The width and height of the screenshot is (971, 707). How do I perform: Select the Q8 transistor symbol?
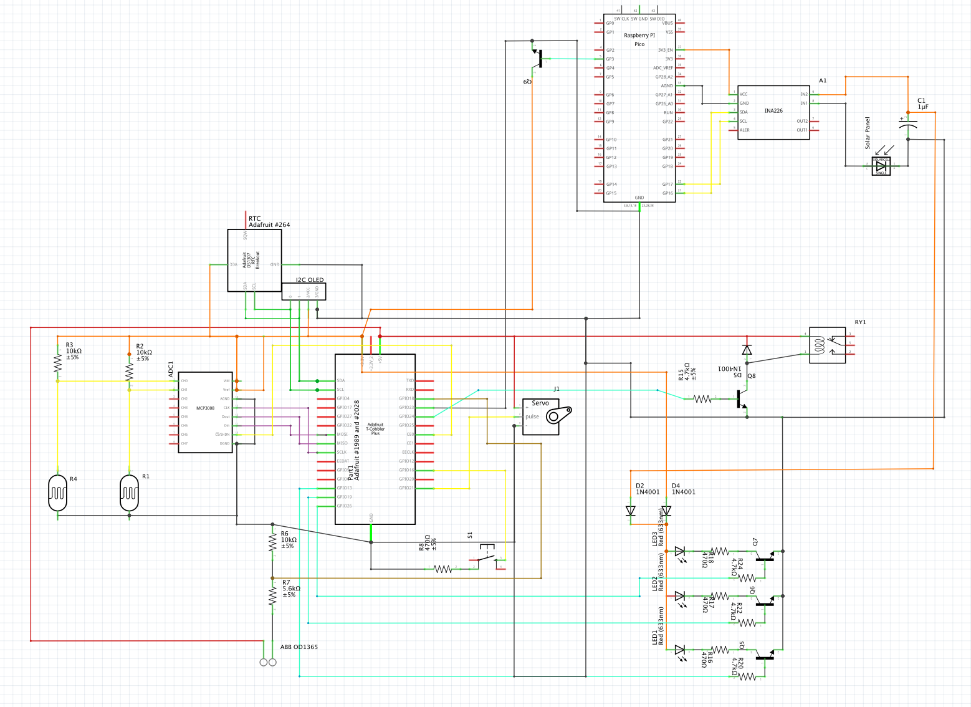(742, 399)
